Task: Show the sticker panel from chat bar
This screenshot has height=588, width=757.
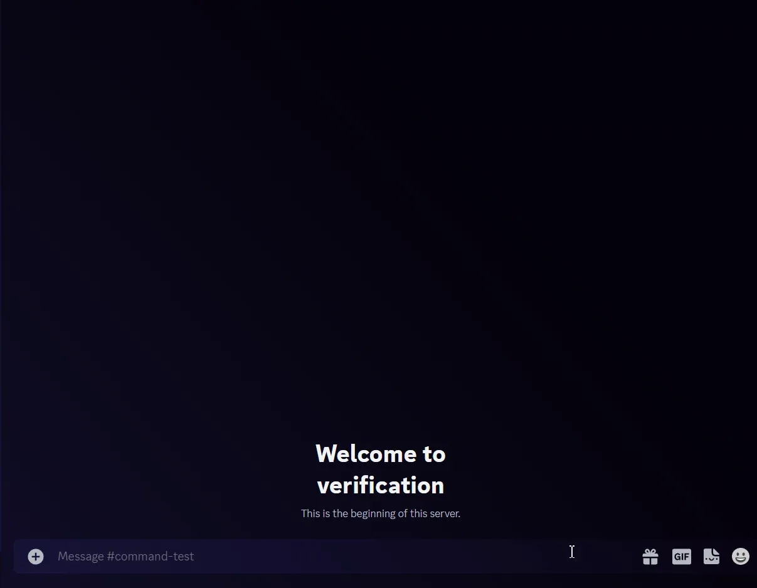Action: (x=711, y=557)
